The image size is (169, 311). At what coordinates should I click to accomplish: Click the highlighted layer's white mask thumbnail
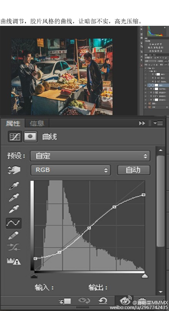coord(156,85)
